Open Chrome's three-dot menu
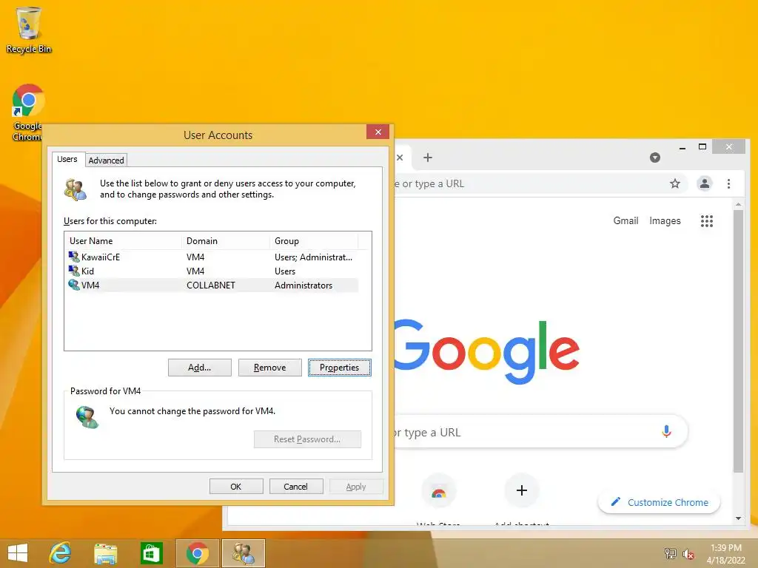The image size is (758, 568). coord(728,183)
